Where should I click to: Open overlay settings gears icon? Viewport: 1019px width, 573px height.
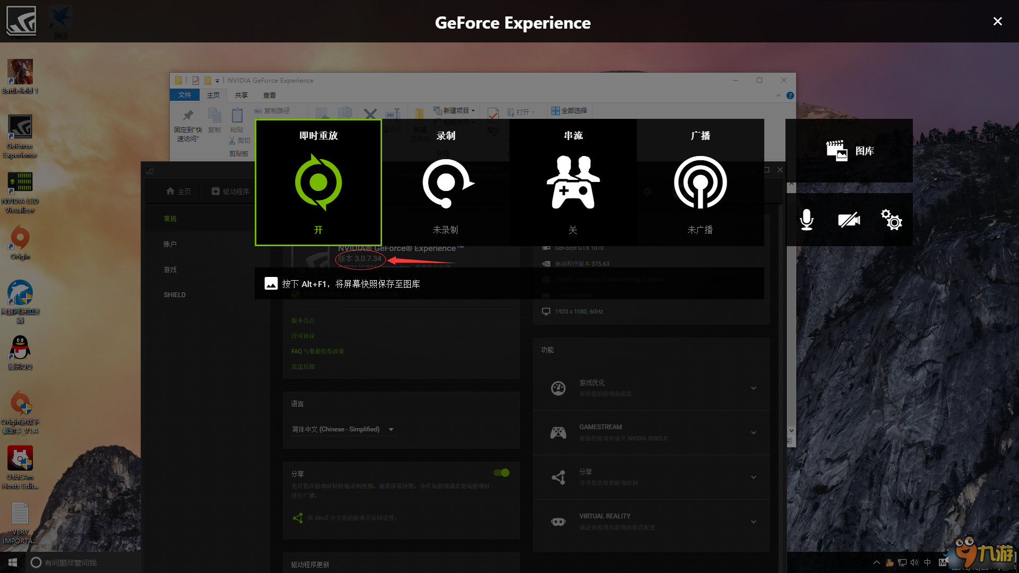coord(892,220)
